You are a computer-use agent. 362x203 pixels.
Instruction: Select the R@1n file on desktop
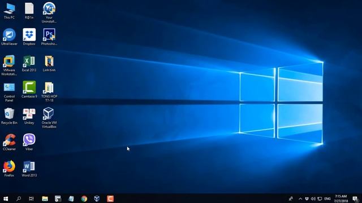29,11
